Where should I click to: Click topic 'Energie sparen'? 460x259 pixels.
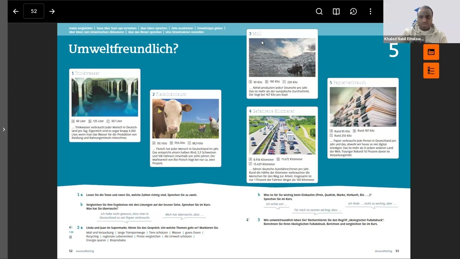[96, 240]
